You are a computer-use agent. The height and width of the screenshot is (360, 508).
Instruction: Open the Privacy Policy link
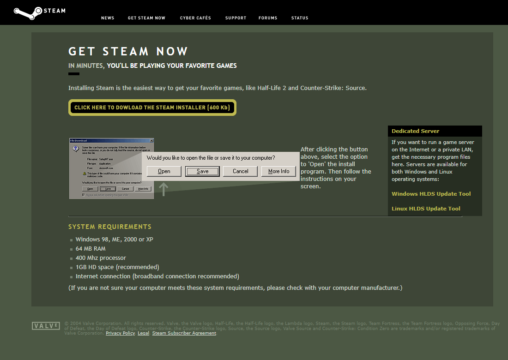coord(120,333)
